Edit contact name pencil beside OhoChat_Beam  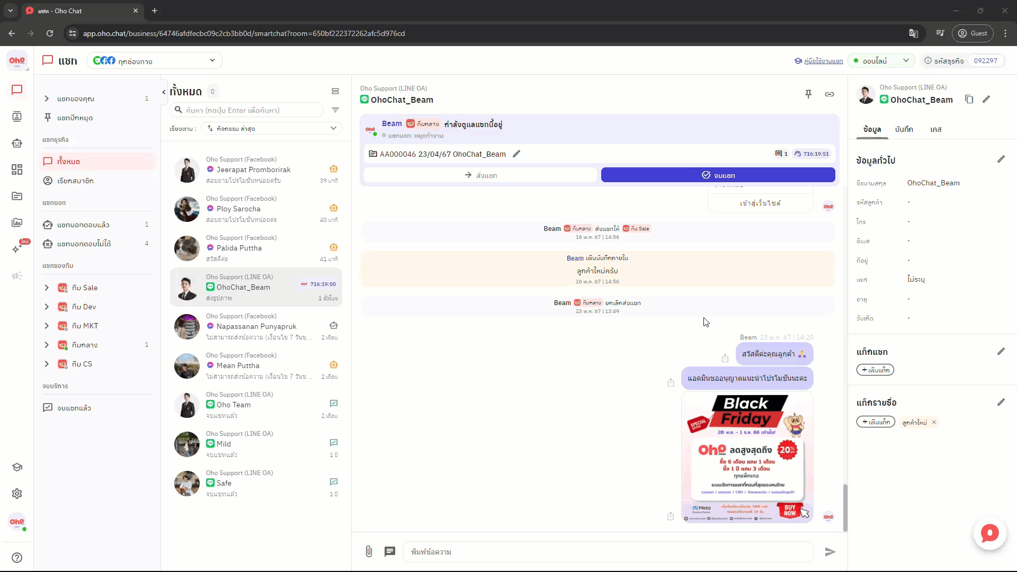(x=986, y=100)
